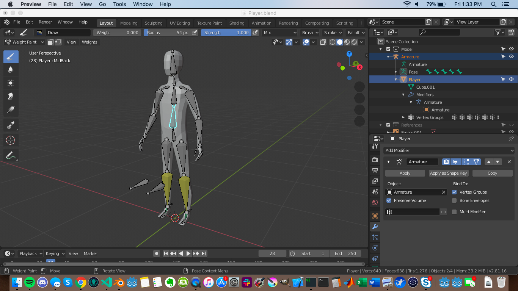Switch to rendered viewport shading
518x291 pixels.
354,42
